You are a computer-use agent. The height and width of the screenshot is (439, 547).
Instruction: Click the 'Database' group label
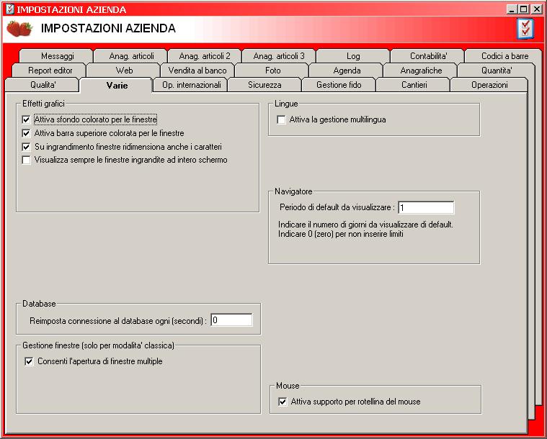coord(39,304)
